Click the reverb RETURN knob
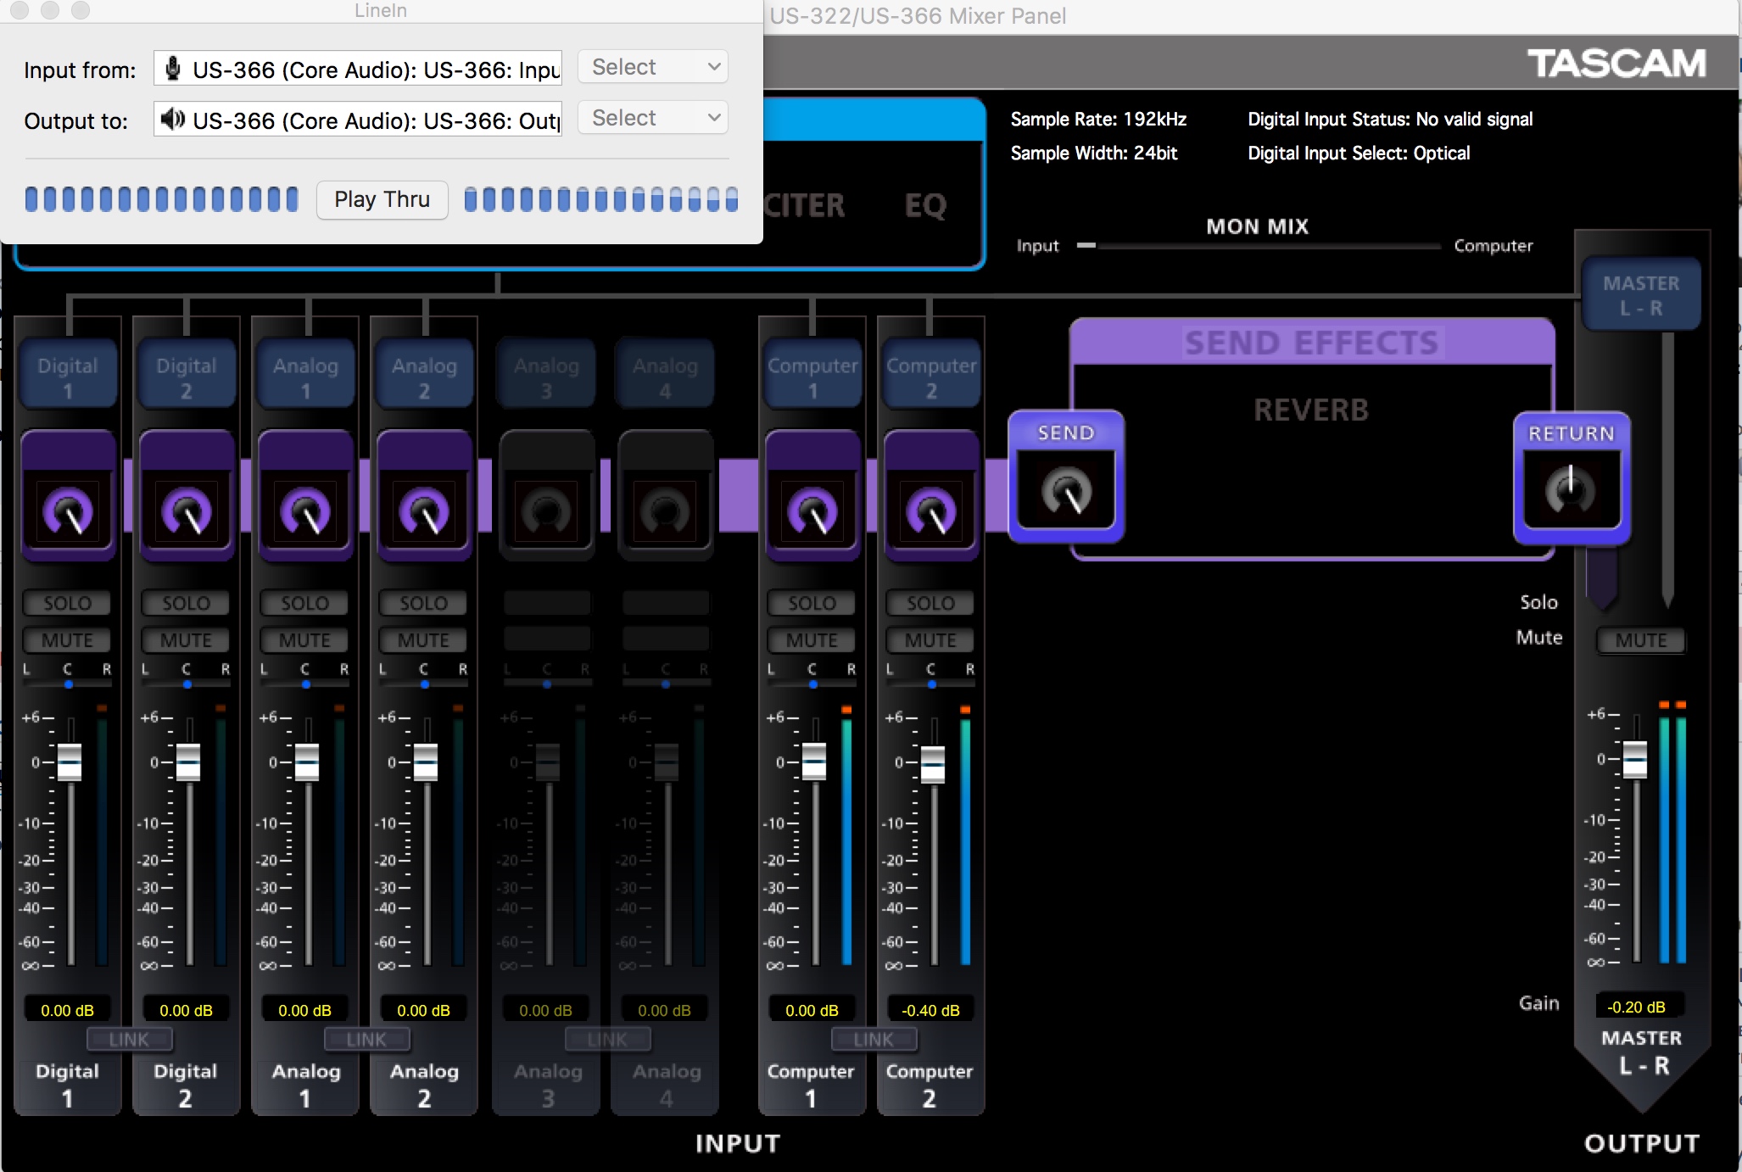Viewport: 1742px width, 1172px height. (1571, 491)
